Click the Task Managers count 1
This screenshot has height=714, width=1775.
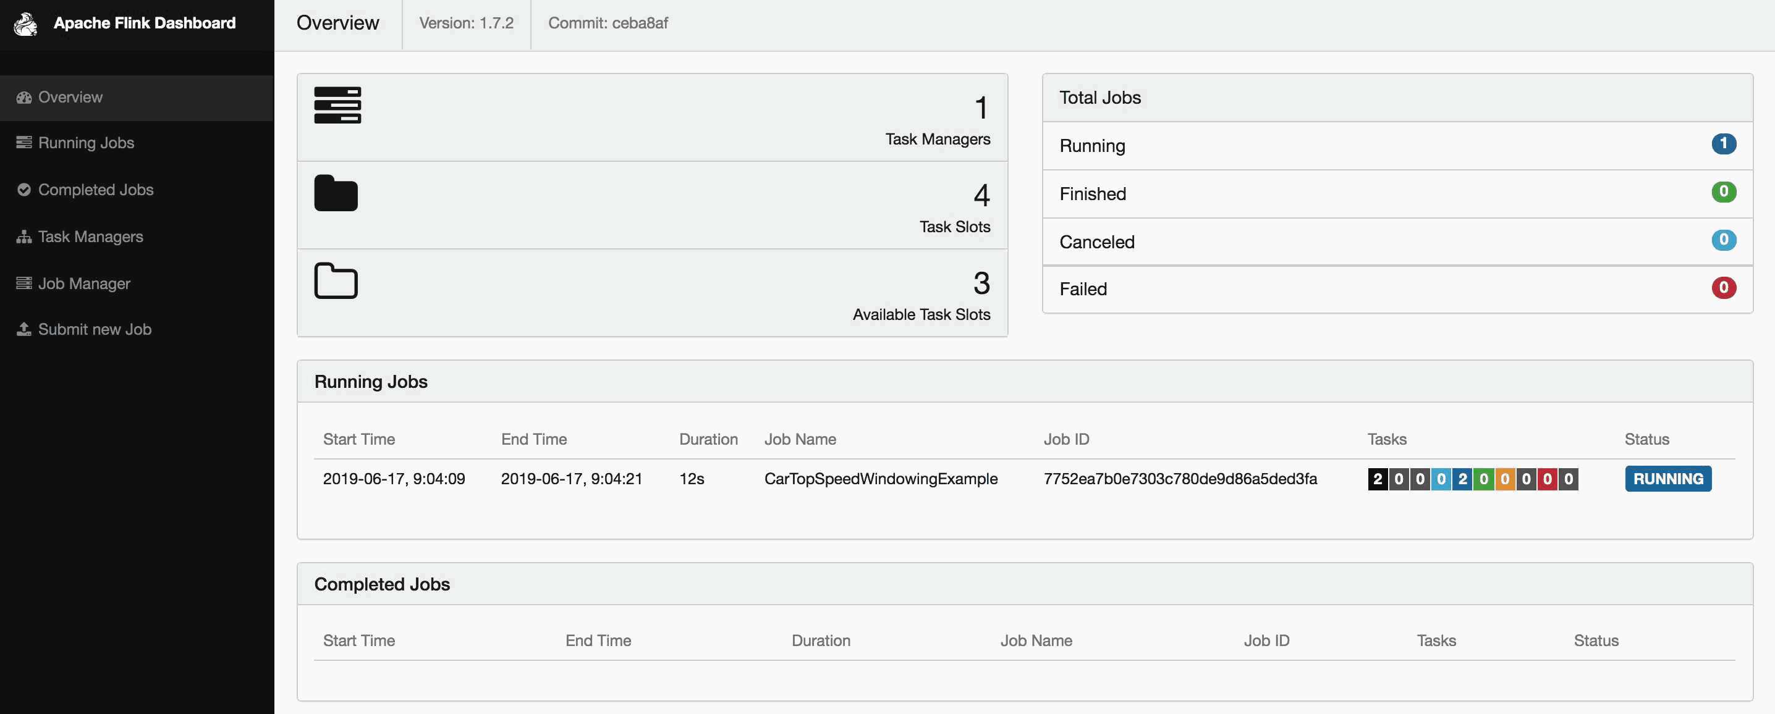tap(982, 109)
